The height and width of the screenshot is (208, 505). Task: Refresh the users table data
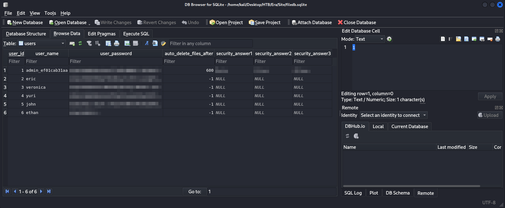point(80,44)
